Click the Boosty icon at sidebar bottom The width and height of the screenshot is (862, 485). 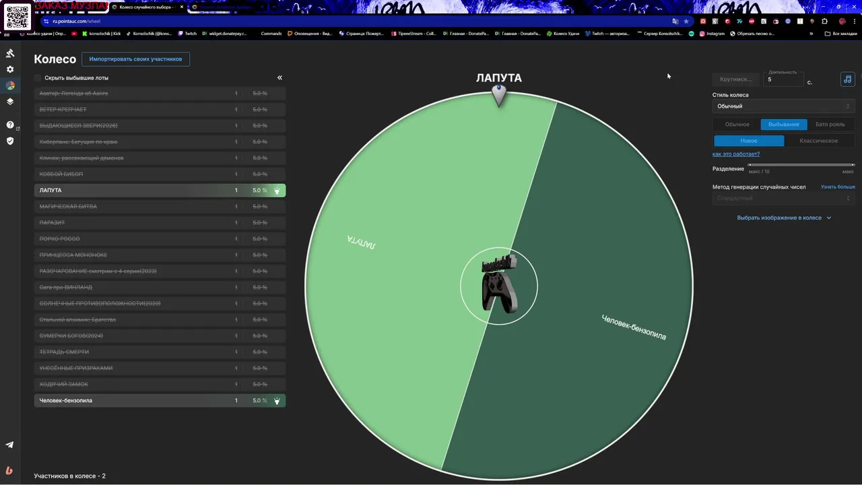(9, 470)
